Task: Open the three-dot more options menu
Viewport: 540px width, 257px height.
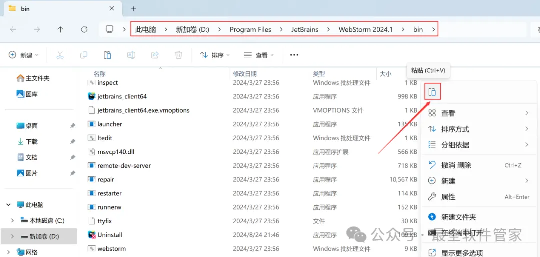Action: point(294,55)
